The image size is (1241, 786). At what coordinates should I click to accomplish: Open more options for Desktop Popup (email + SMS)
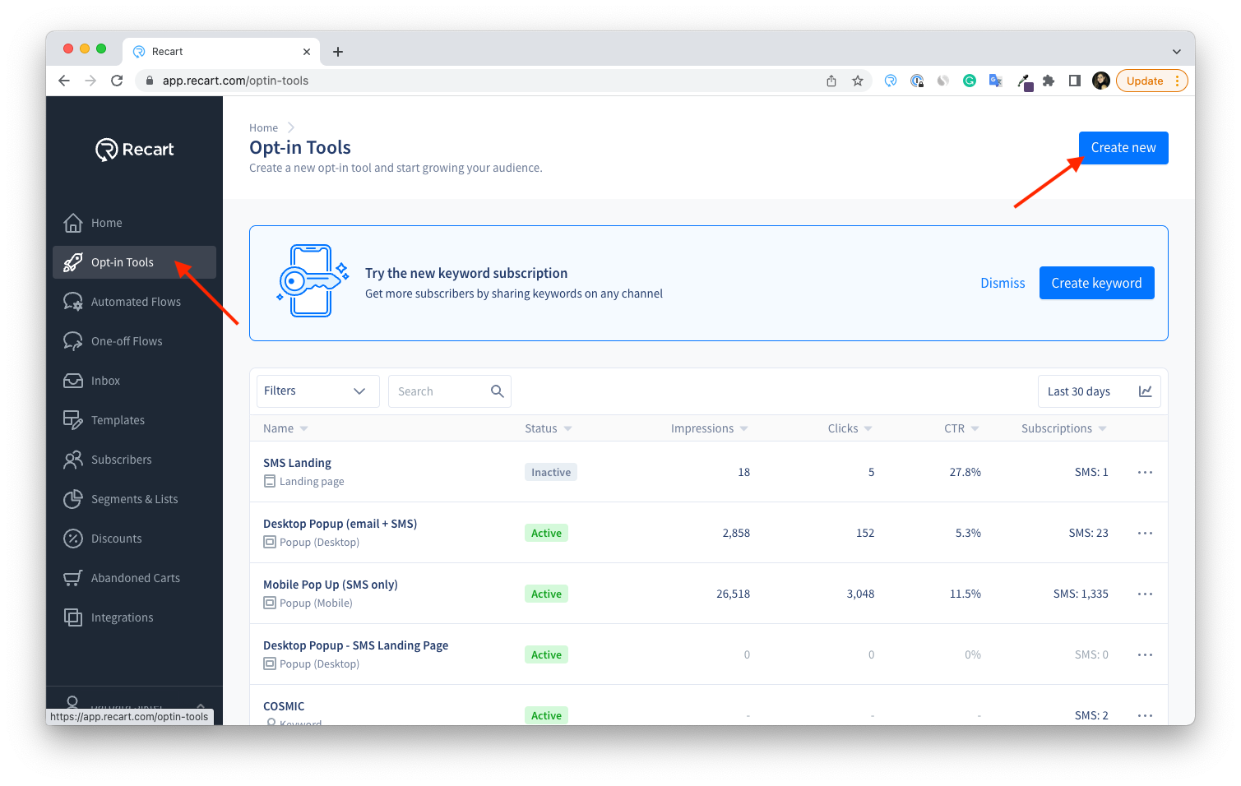pos(1145,533)
